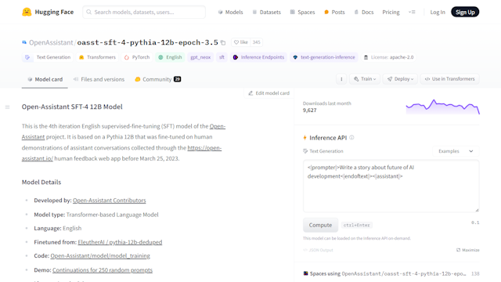Image resolution: width=501 pixels, height=282 pixels.
Task: Click the OpenAssistant organization avatar icon
Action: tap(24, 42)
